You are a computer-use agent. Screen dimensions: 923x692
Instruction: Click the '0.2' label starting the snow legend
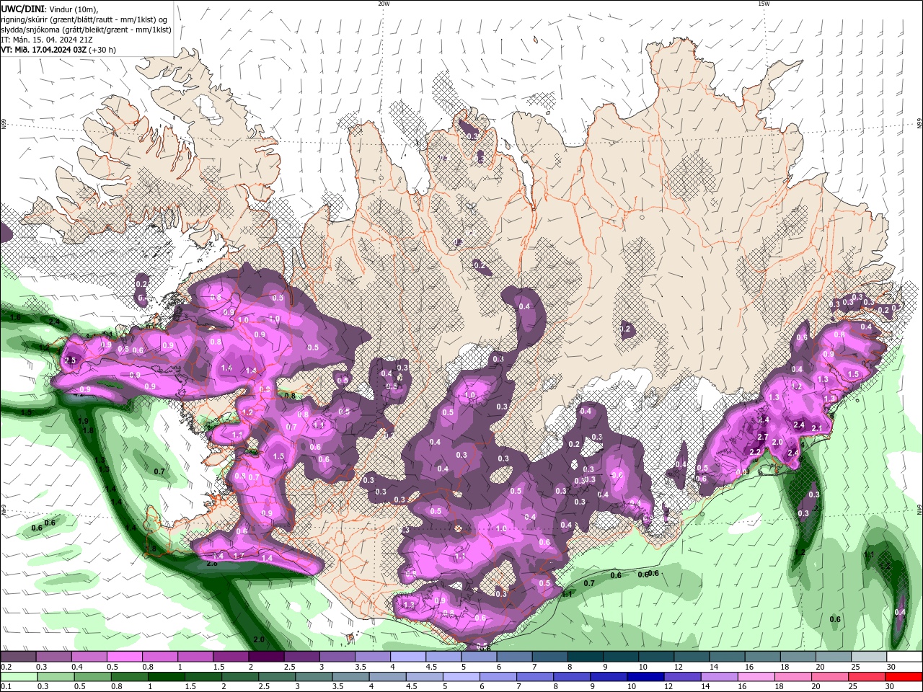click(6, 667)
